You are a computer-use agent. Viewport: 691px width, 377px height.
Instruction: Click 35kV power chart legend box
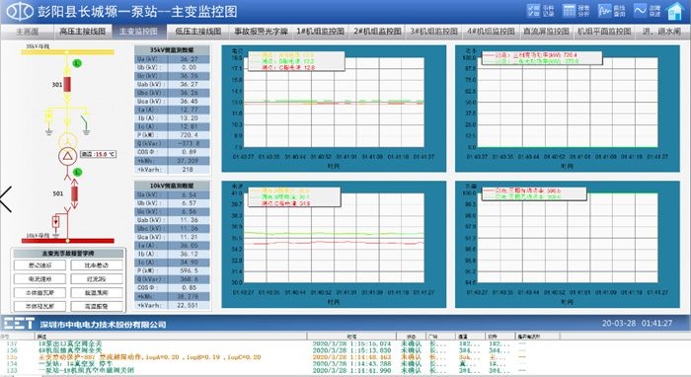click(x=542, y=58)
